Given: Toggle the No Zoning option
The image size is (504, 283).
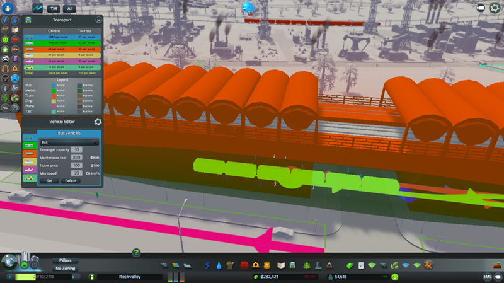Looking at the screenshot, I should pos(66,268).
